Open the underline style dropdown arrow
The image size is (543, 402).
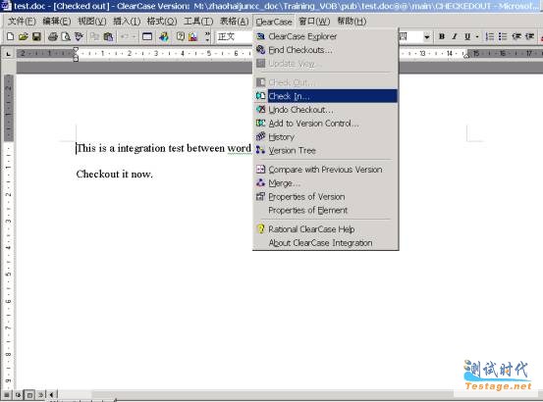477,36
